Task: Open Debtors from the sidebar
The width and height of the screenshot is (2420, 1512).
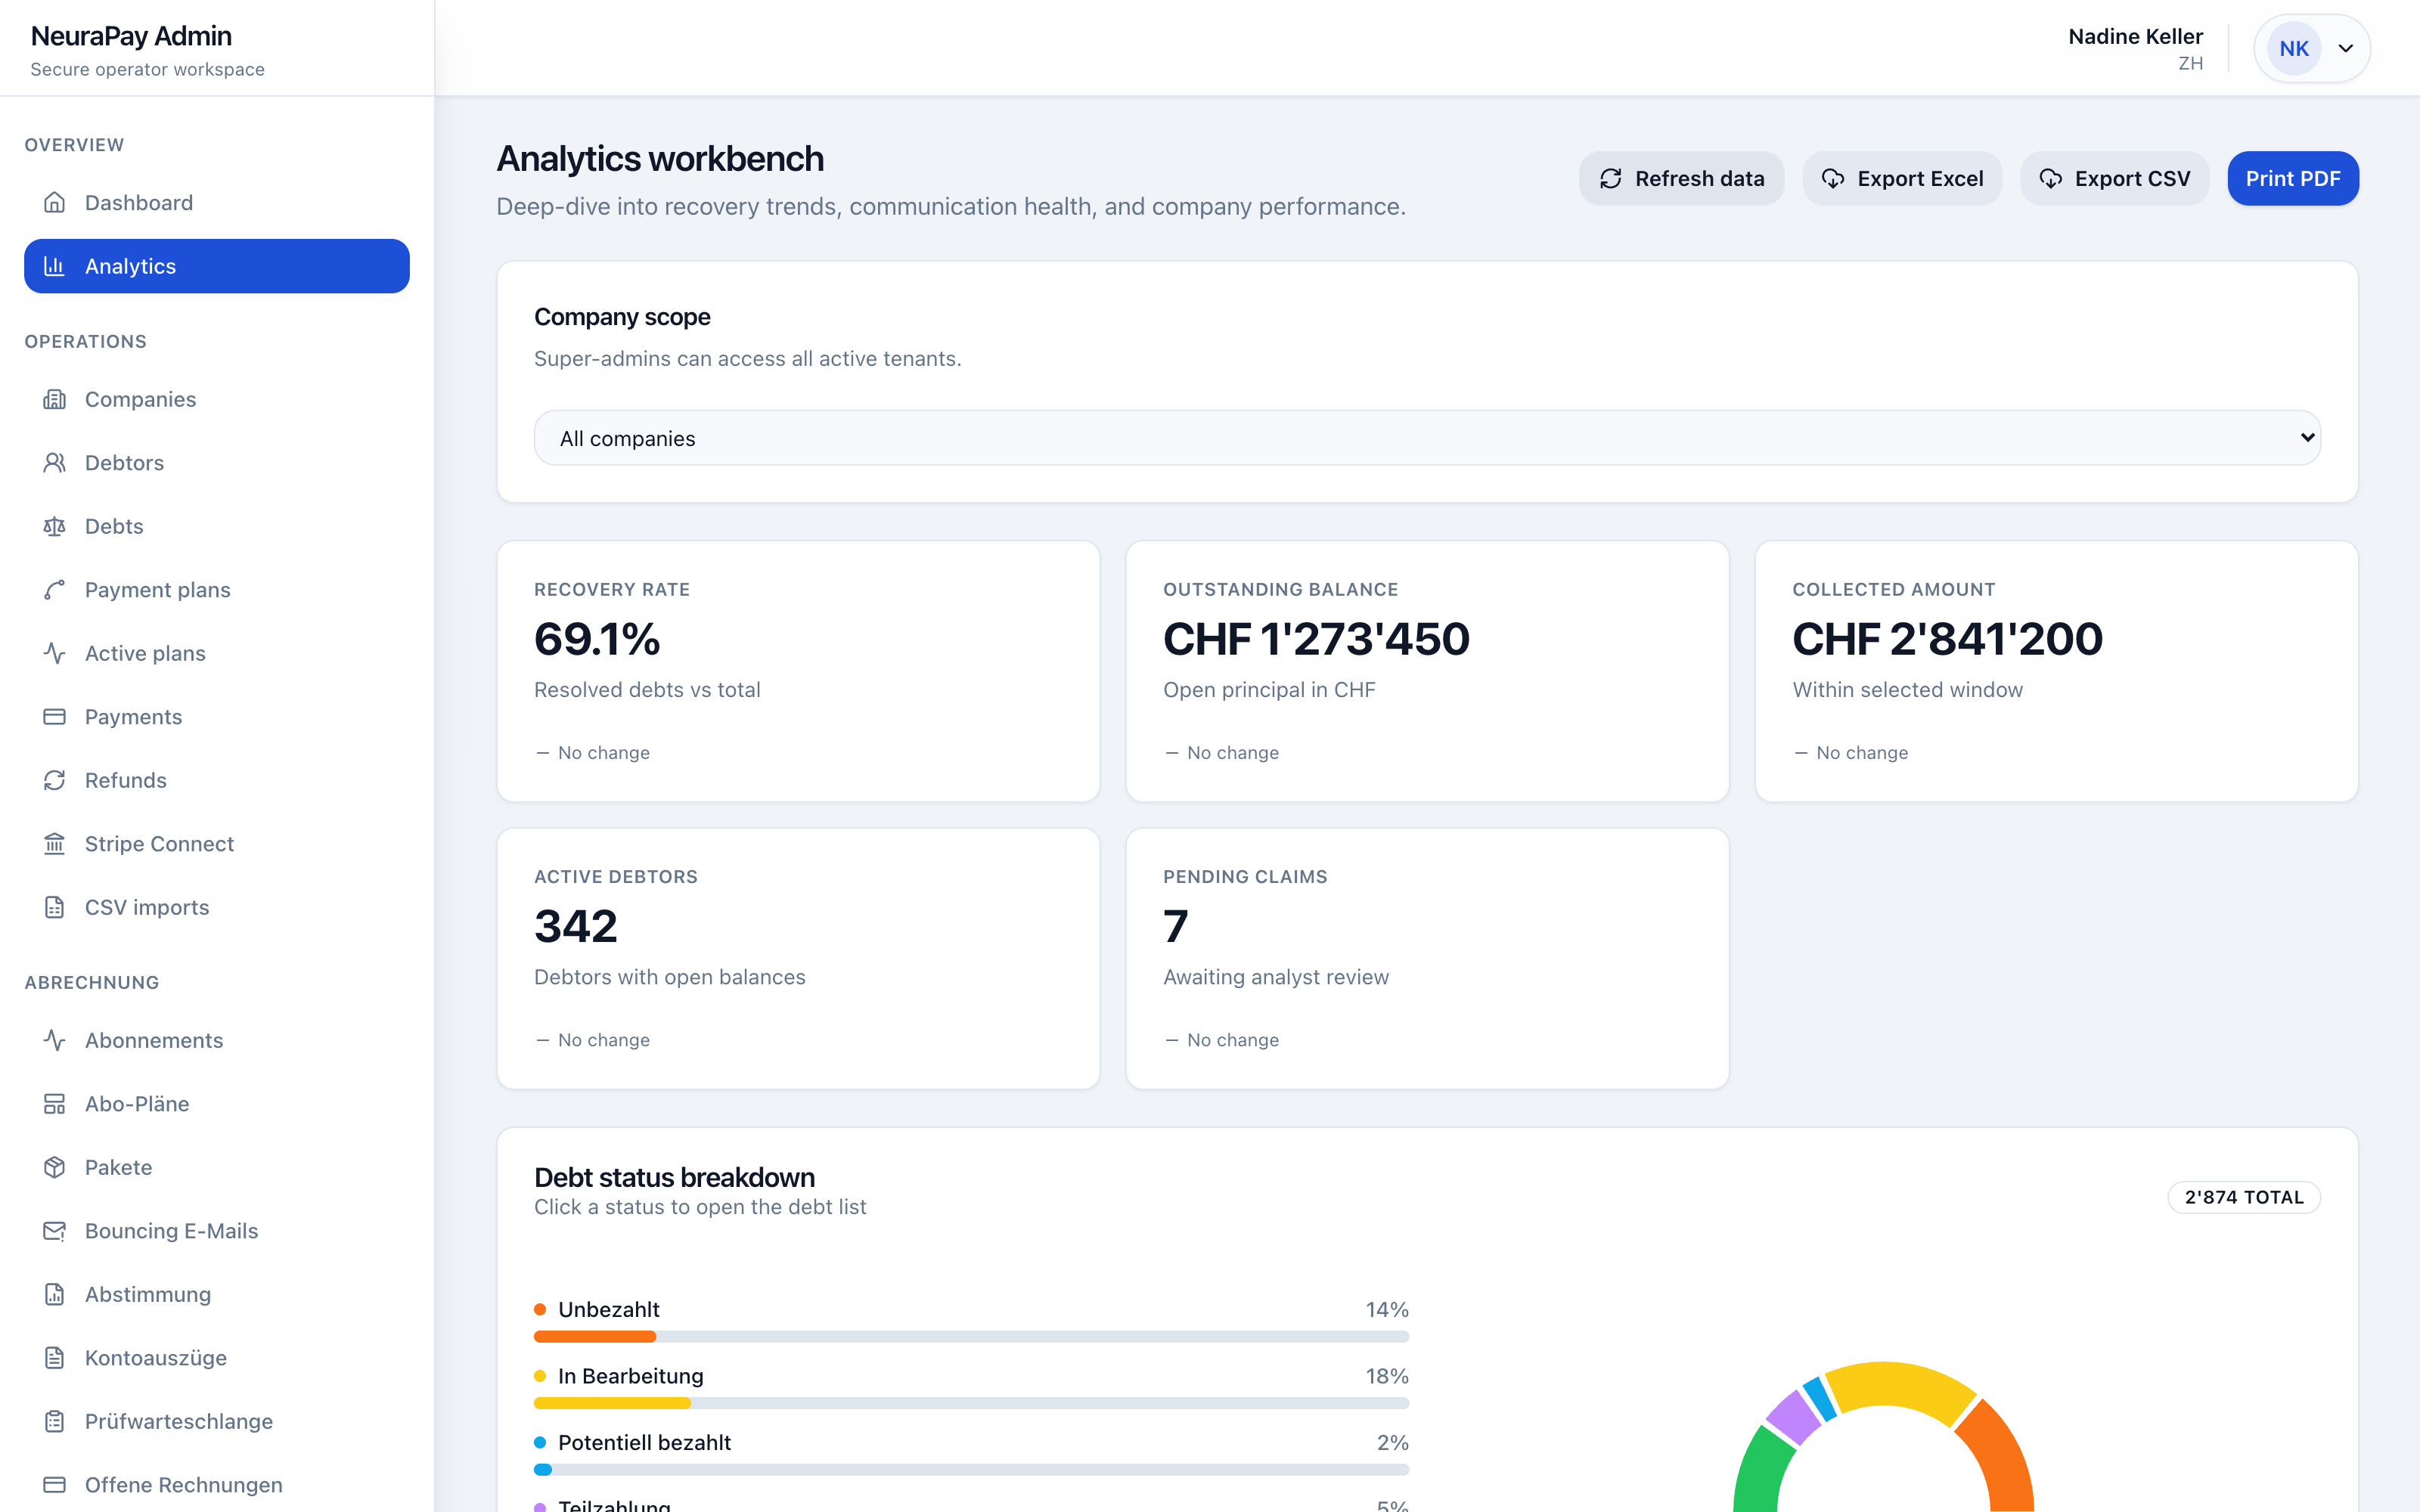Action: click(217, 463)
